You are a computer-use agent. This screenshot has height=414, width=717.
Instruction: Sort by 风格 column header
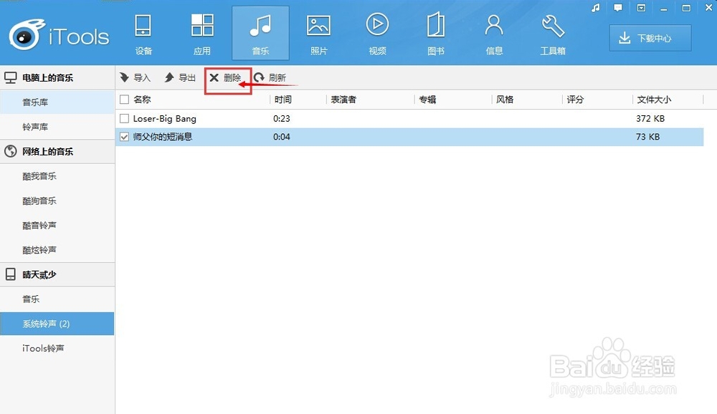click(505, 99)
